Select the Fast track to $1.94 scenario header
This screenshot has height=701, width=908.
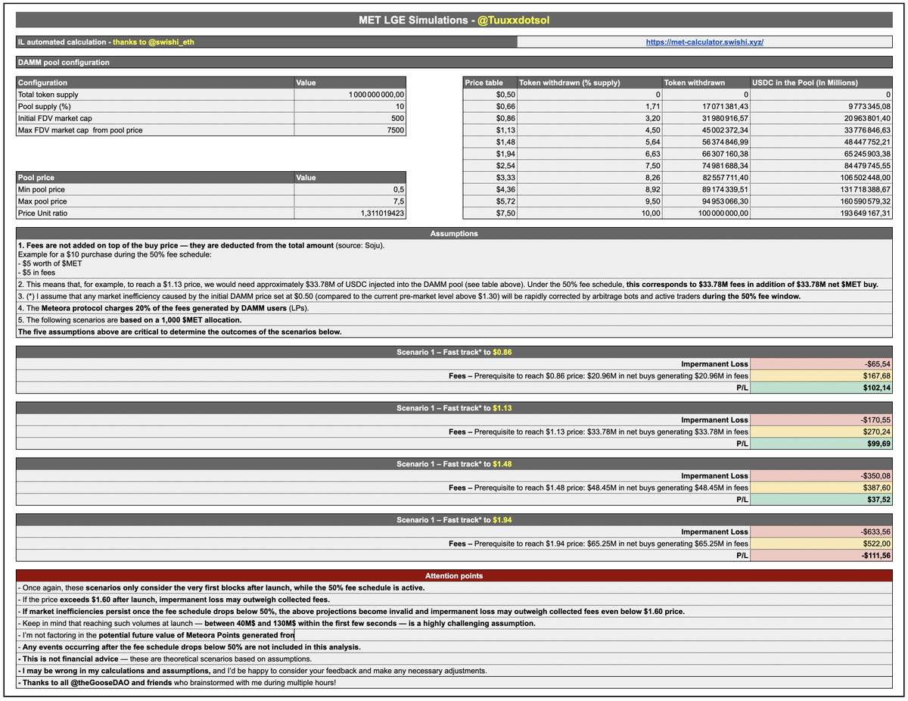tap(454, 520)
